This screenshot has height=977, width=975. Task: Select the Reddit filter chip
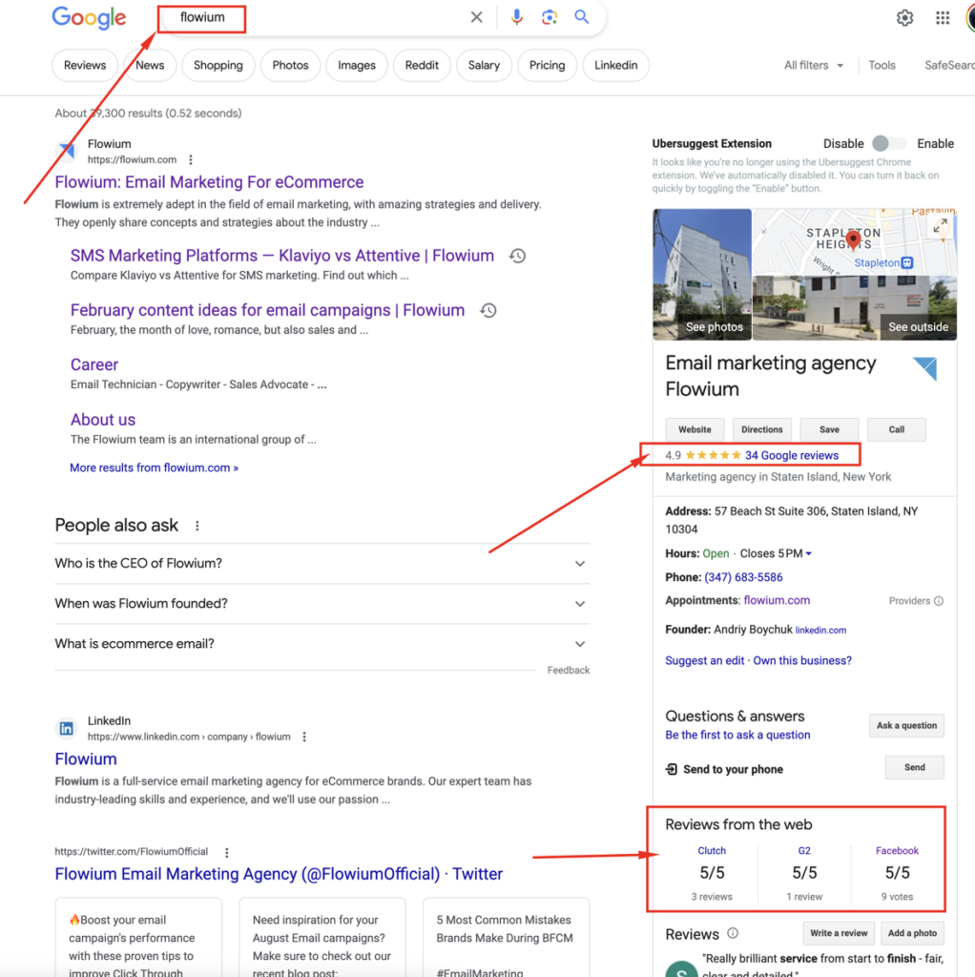422,66
